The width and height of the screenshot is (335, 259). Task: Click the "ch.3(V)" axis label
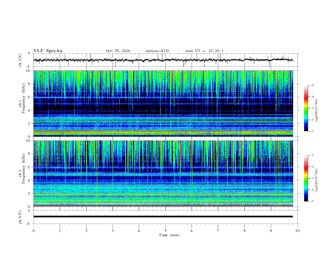coord(20,217)
